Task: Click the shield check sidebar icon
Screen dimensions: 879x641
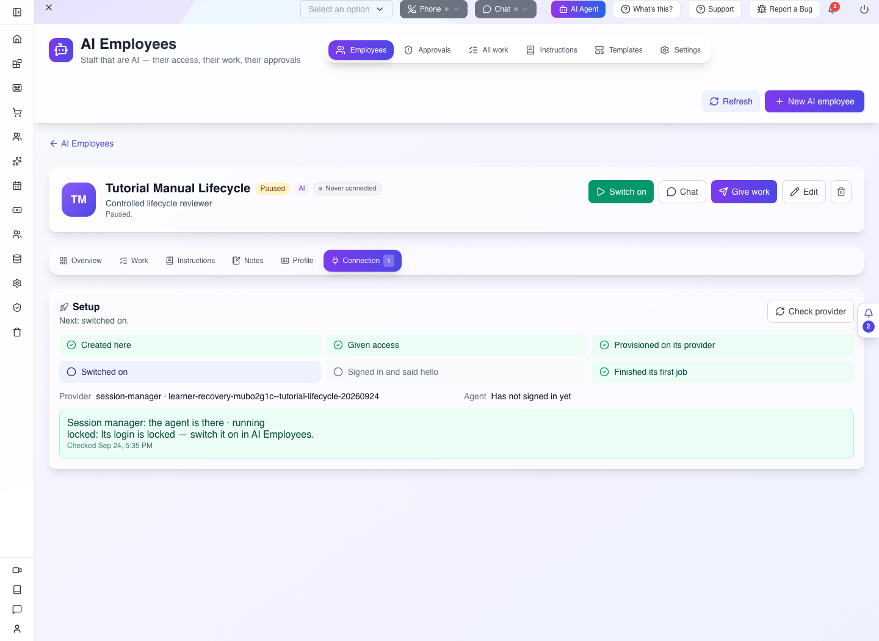Action: [17, 308]
